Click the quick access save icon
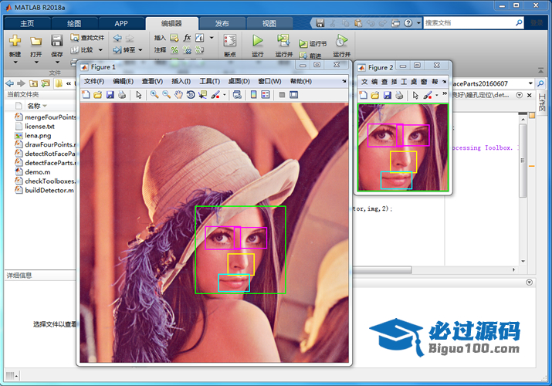This screenshot has height=386, width=552. (320, 23)
